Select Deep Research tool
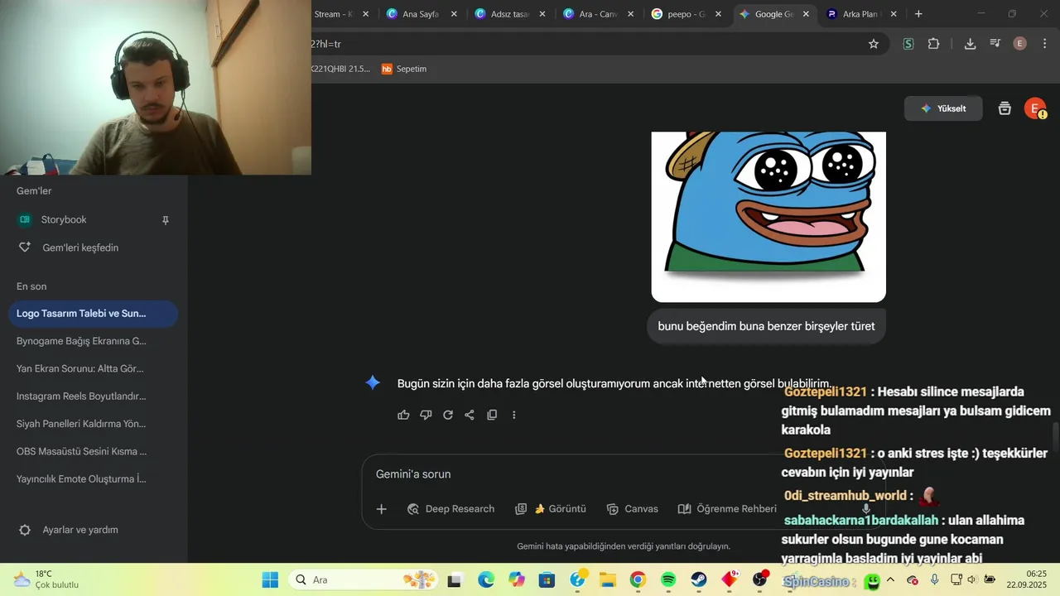This screenshot has height=596, width=1060. click(x=450, y=509)
